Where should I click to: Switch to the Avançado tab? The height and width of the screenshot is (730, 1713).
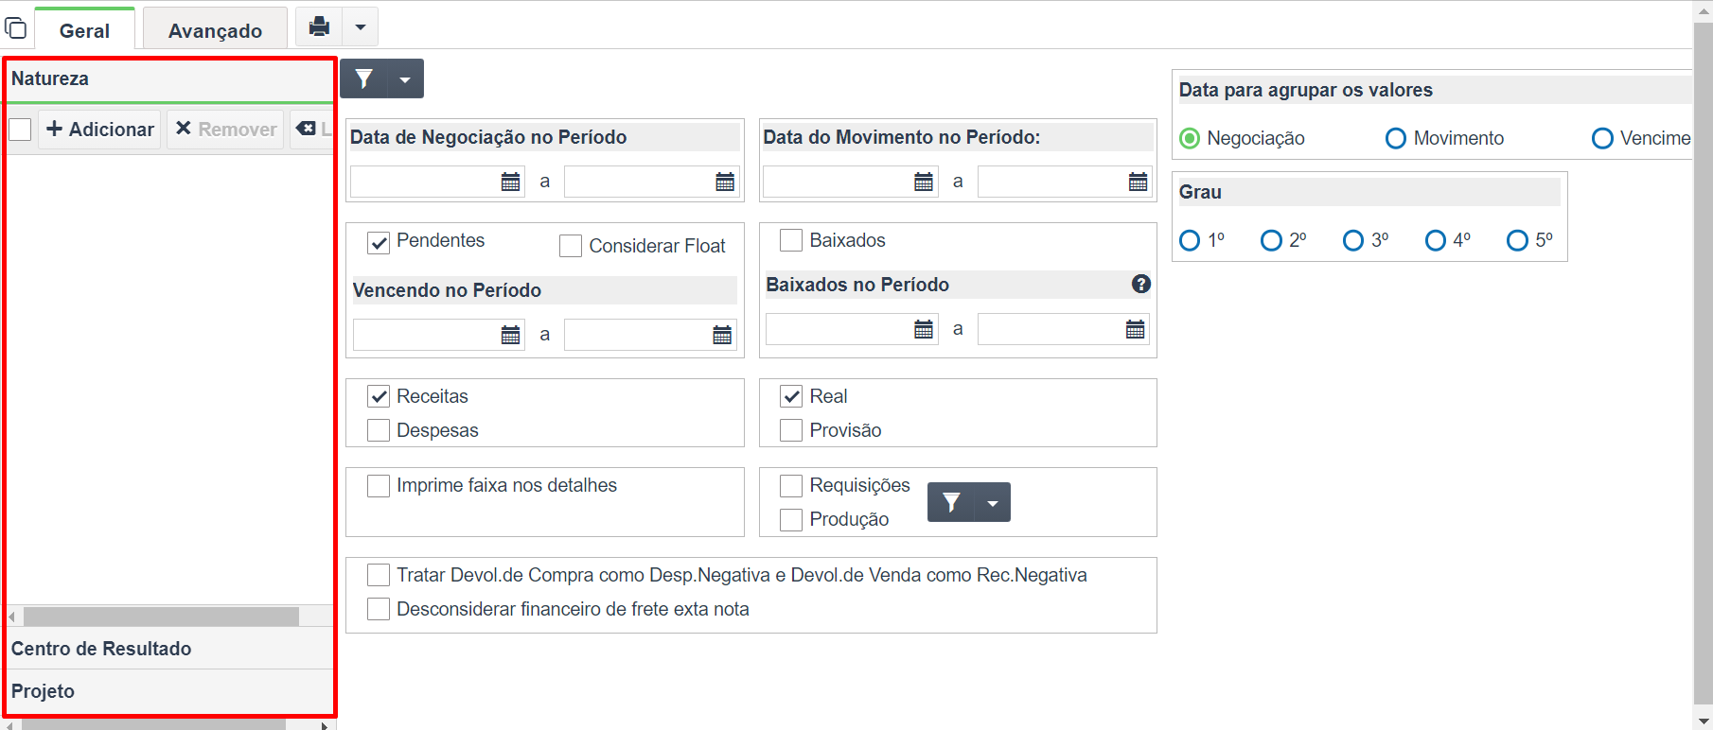click(215, 30)
